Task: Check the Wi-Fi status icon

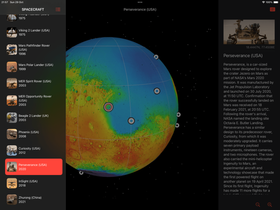Action: [x=263, y=2]
